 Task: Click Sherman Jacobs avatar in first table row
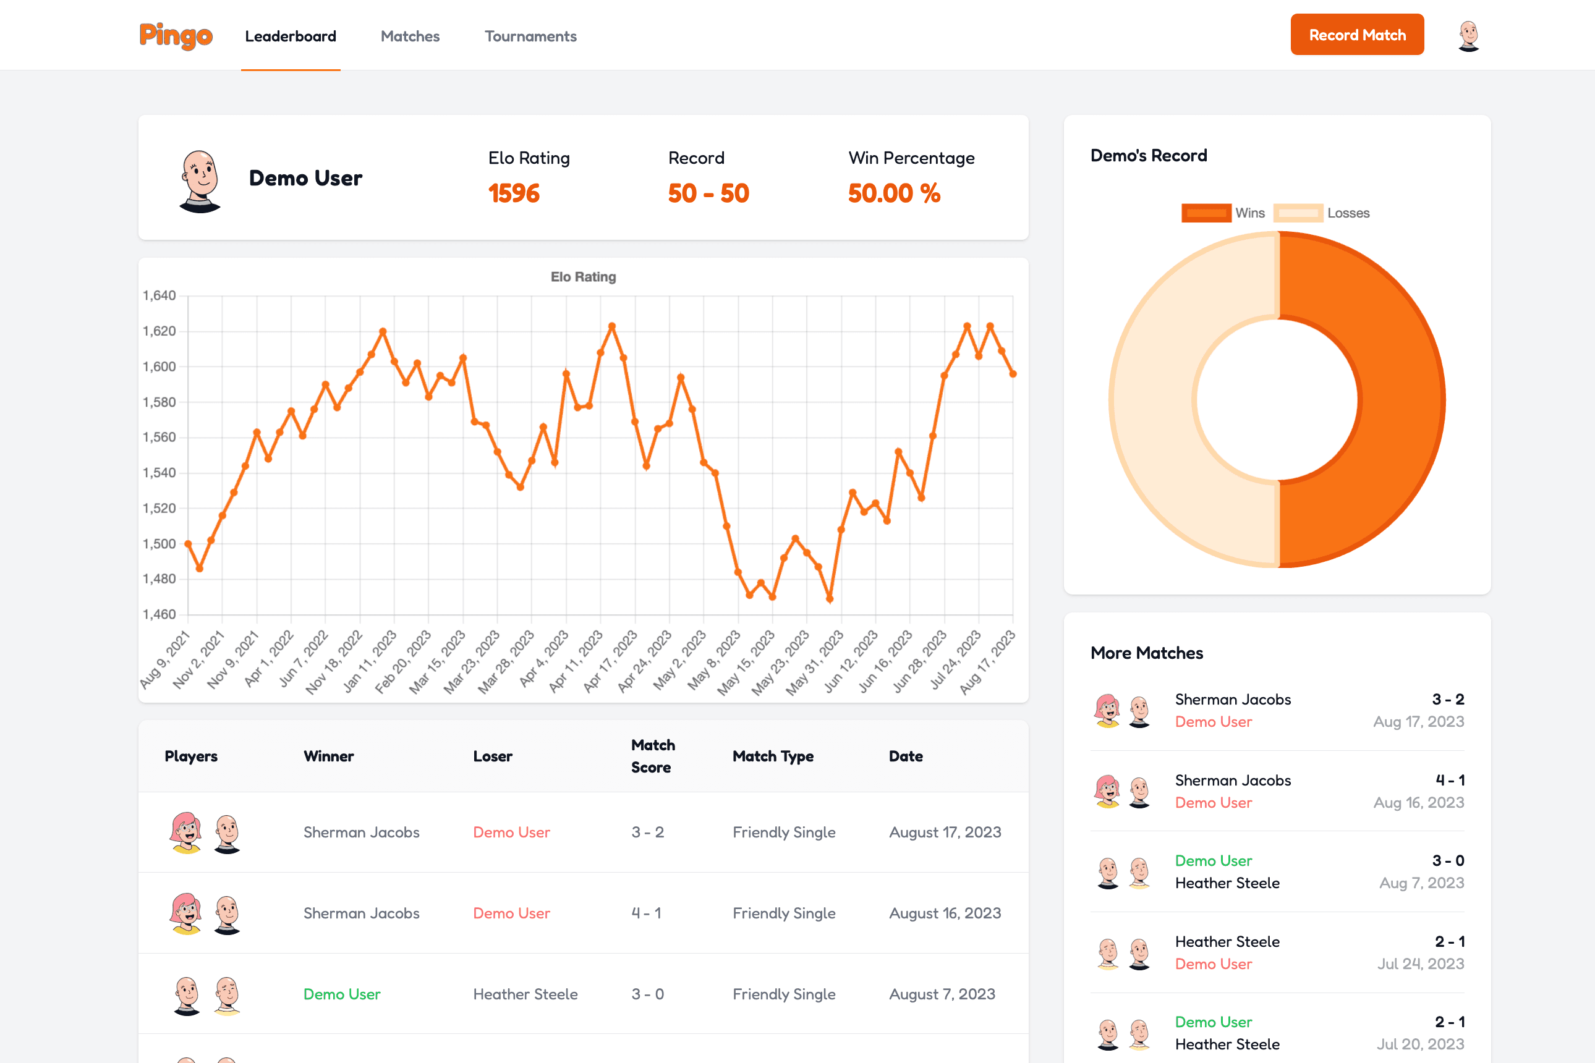point(187,832)
